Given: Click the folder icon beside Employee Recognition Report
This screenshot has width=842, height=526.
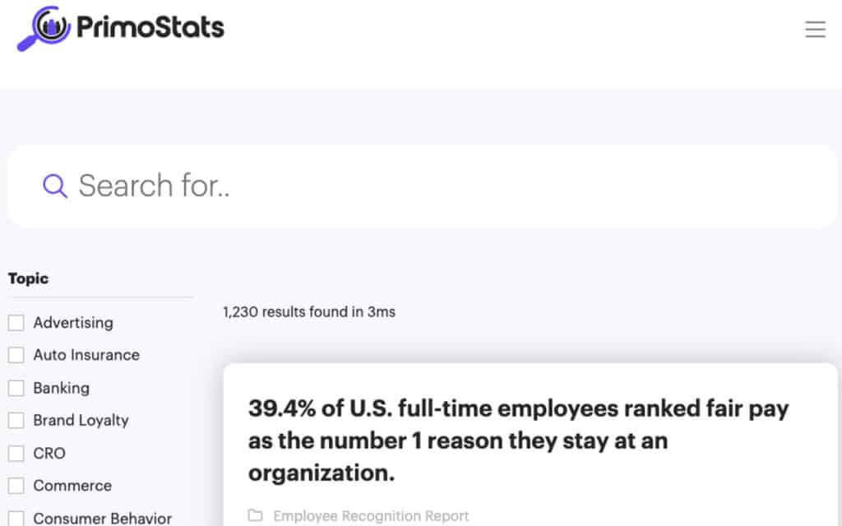Looking at the screenshot, I should coord(256,515).
